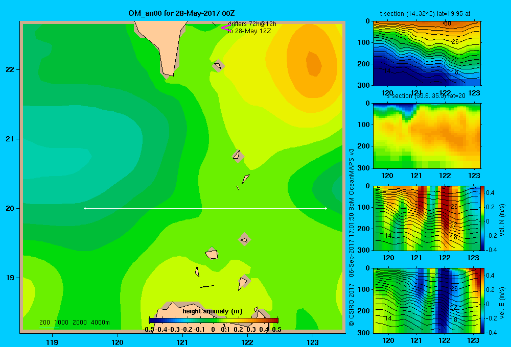The height and width of the screenshot is (347, 511).
Task: Click the map title 'OM_an00 for 28-May-2017 00Z'
Action: [x=181, y=13]
